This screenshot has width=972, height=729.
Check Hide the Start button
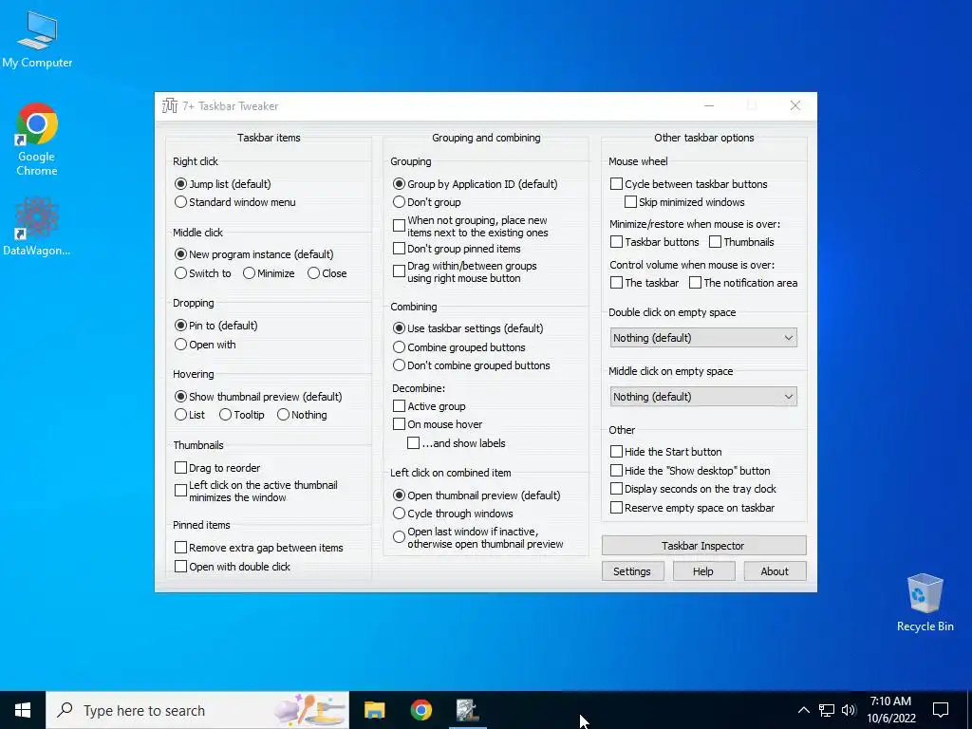(x=666, y=452)
